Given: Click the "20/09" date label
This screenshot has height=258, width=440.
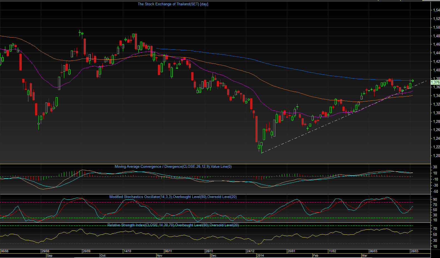Looking at the screenshot, I should tap(86, 251).
